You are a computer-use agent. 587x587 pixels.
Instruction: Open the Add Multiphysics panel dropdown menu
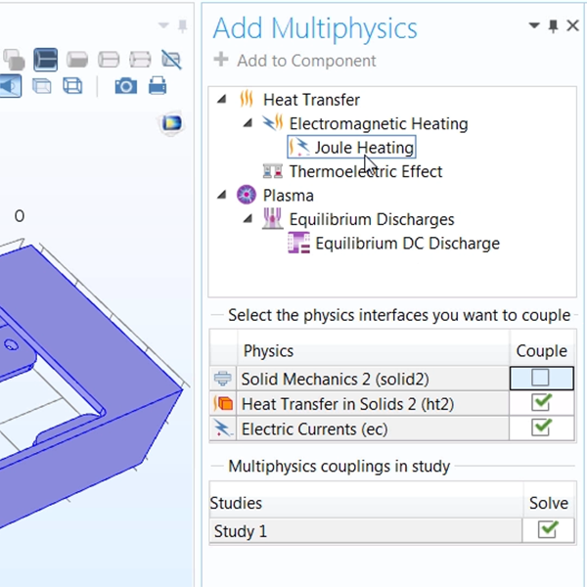534,26
